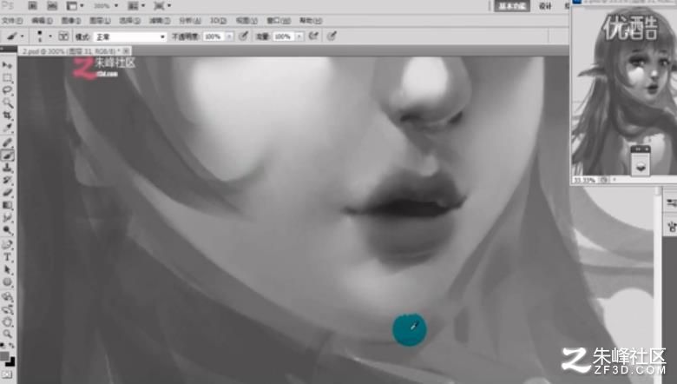
Task: Open the 文件(F) menu
Action: coord(12,21)
